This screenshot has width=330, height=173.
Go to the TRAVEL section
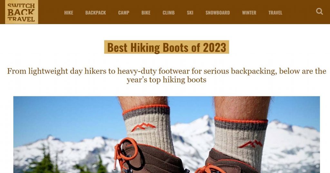pyautogui.click(x=275, y=13)
